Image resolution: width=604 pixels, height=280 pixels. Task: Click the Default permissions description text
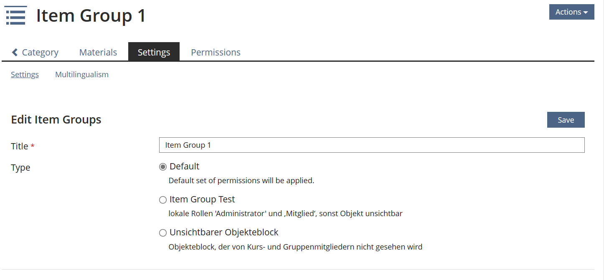click(241, 181)
